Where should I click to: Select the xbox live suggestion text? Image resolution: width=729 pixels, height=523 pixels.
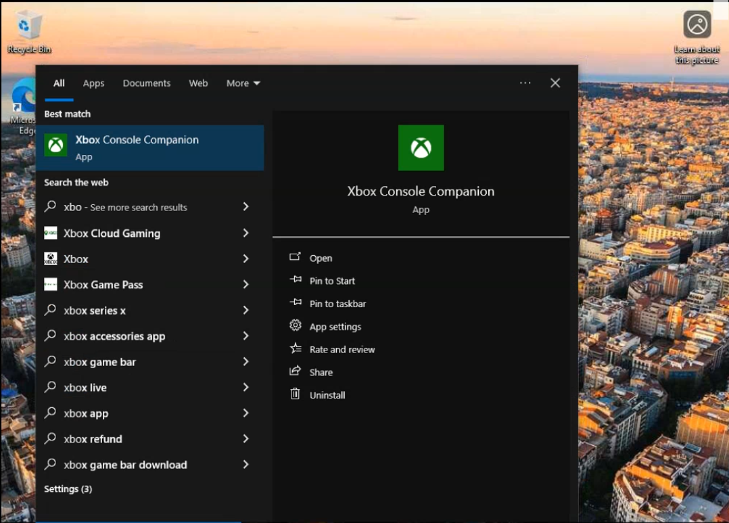pos(85,388)
